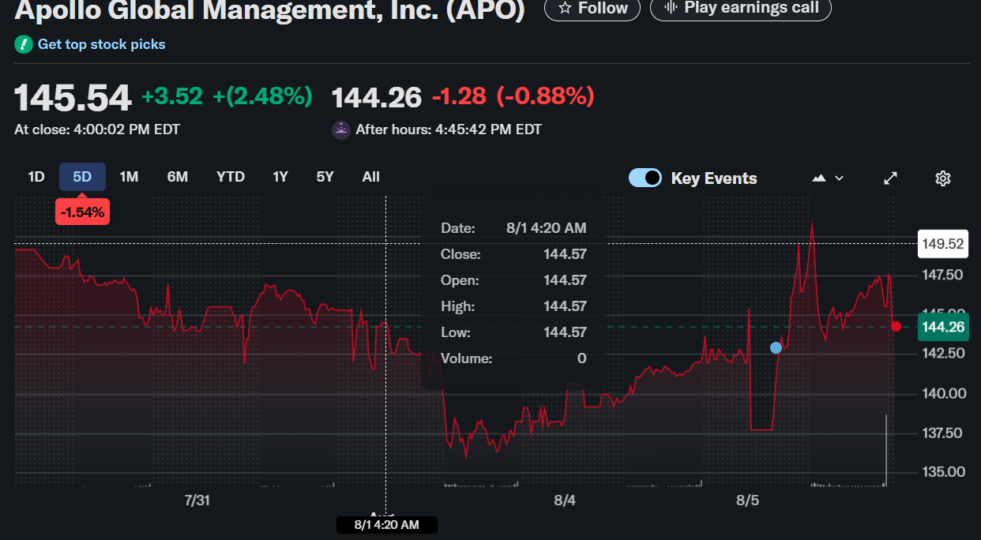Open chart settings gear icon
981x540 pixels.
pos(942,178)
